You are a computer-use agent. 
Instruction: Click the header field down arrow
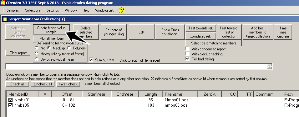click(270, 68)
